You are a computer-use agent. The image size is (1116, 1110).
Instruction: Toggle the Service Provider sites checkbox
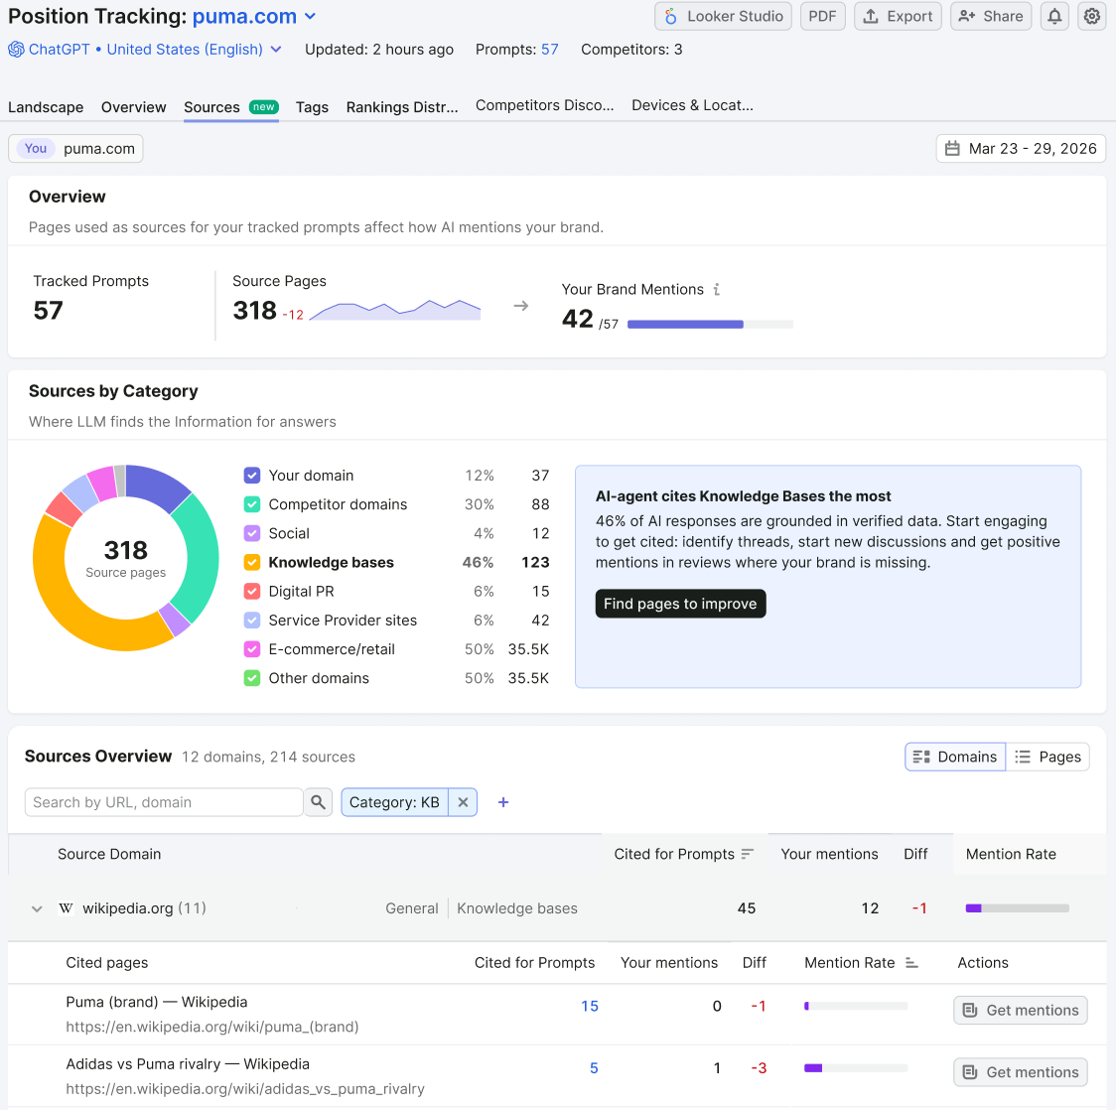click(x=252, y=621)
